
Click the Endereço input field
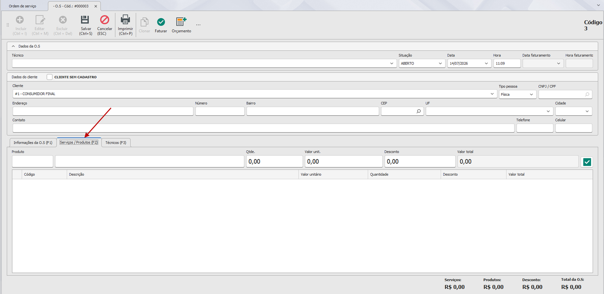[103, 111]
